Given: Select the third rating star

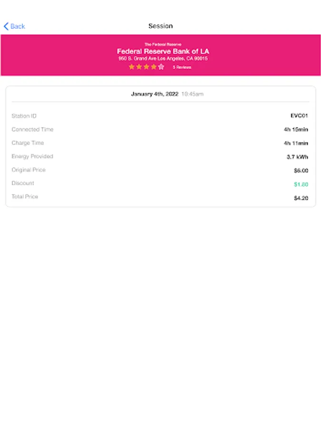Looking at the screenshot, I should click(x=146, y=67).
